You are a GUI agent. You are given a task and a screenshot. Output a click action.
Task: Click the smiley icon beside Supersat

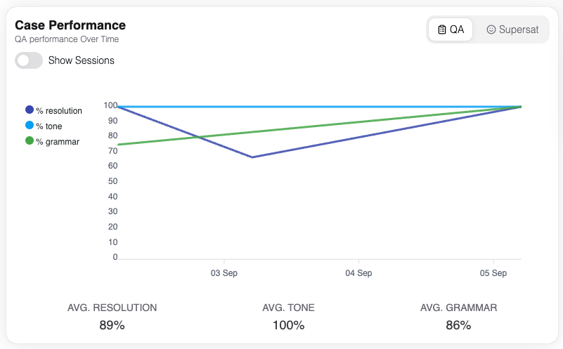(491, 29)
